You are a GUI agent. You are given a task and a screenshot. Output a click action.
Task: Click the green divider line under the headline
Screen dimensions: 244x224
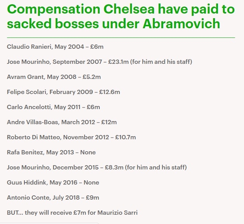coord(121,38)
